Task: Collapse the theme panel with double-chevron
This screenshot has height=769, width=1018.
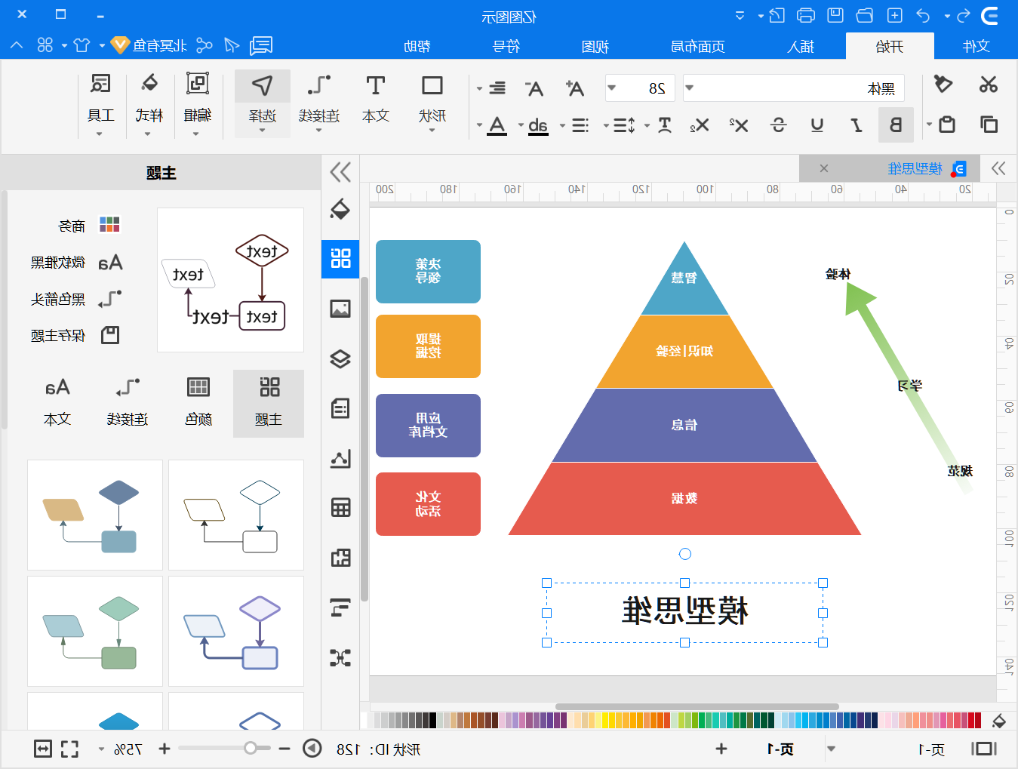Action: click(340, 172)
